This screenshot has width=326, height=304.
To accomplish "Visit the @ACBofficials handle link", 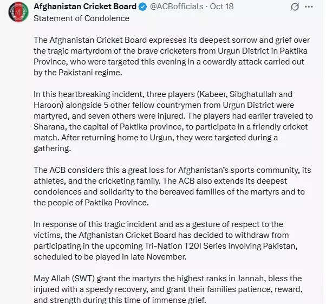I will [176, 7].
